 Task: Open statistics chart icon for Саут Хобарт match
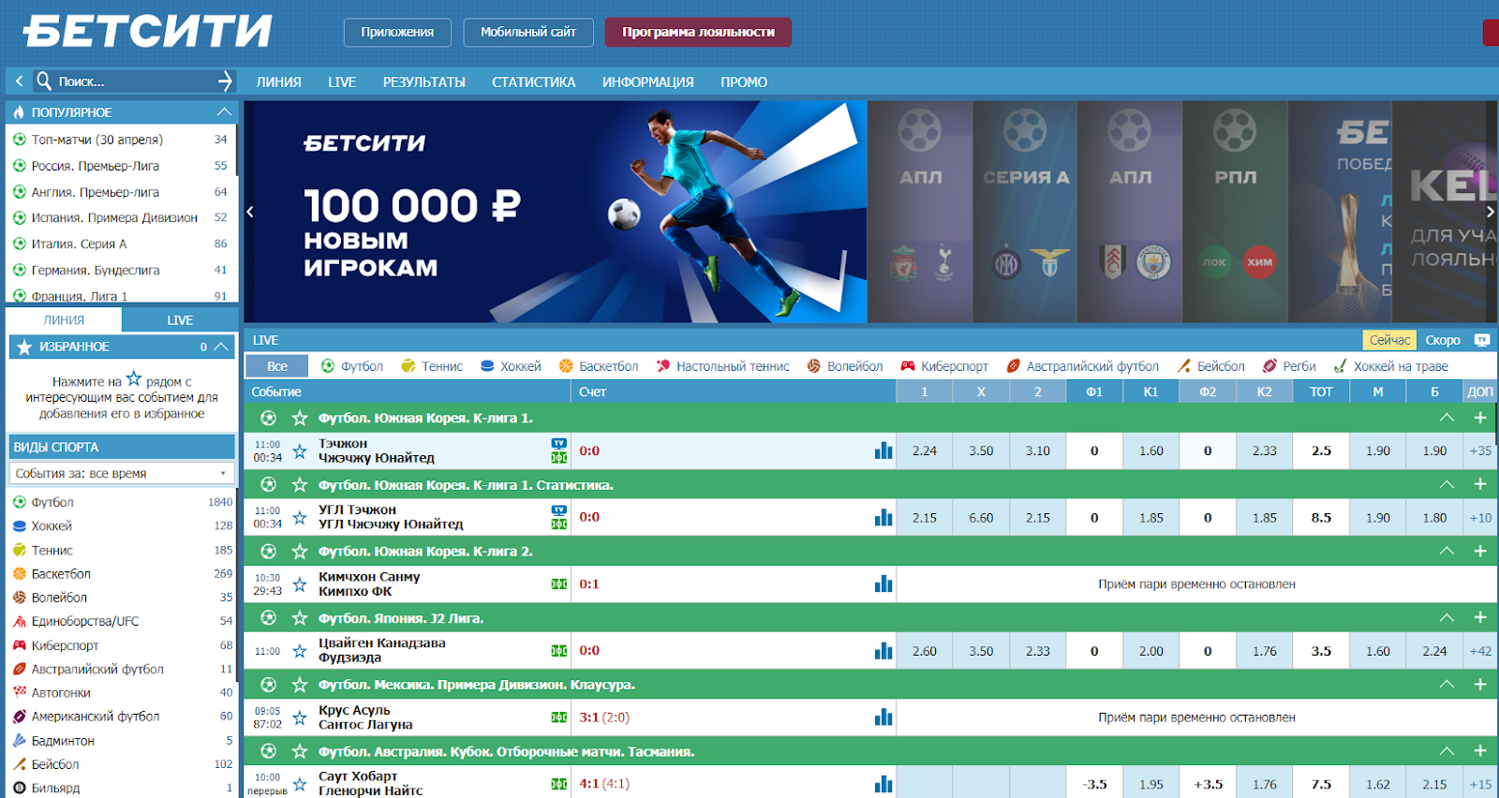(883, 784)
